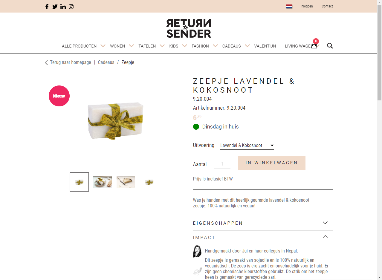This screenshot has height=280, width=382.
Task: Open the Instagram icon link
Action: click(x=71, y=7)
